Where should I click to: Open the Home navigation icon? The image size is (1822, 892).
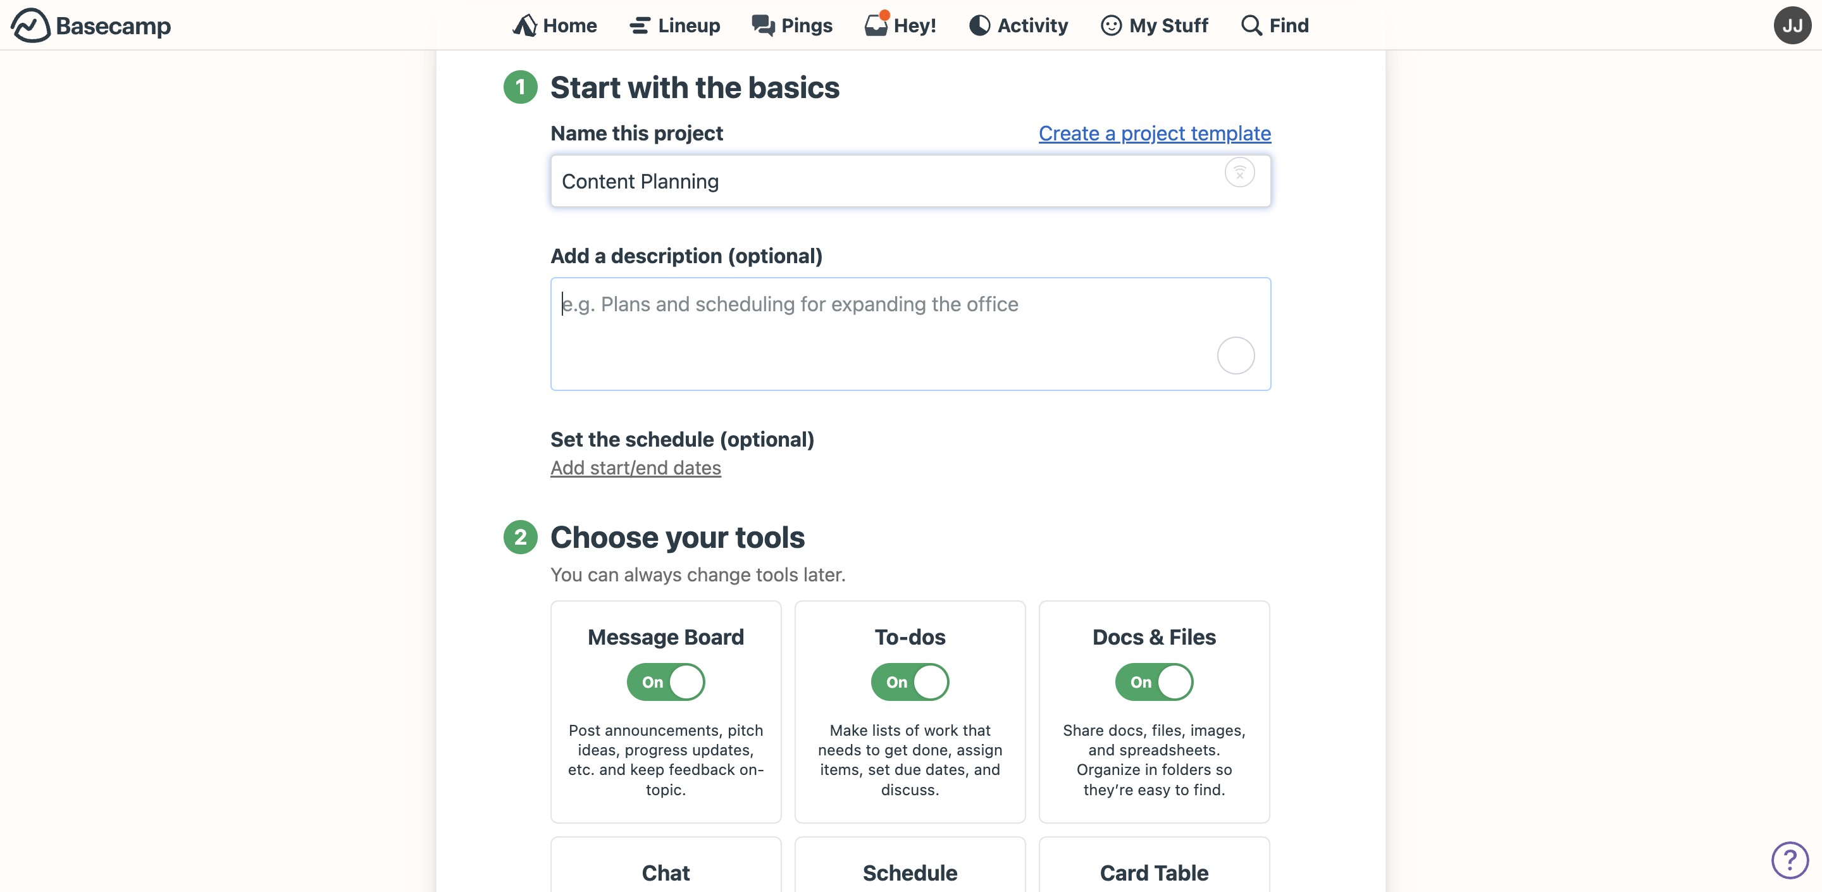(524, 25)
